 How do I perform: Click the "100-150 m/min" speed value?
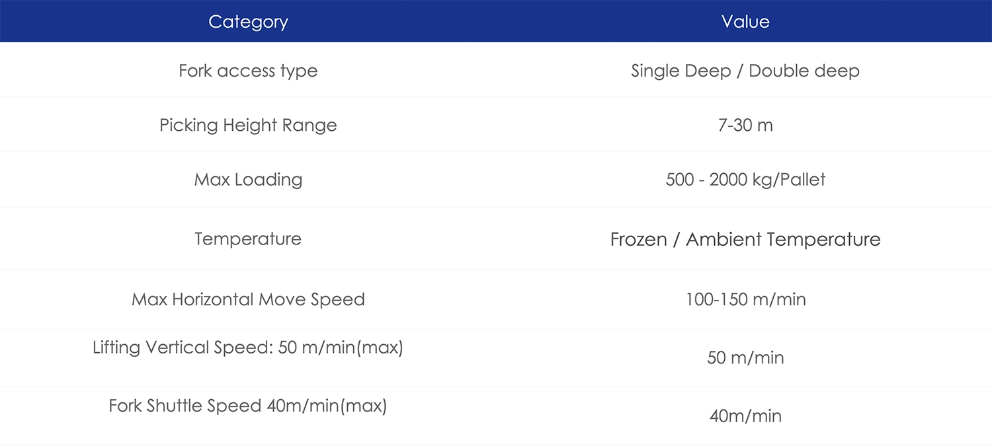pyautogui.click(x=745, y=299)
